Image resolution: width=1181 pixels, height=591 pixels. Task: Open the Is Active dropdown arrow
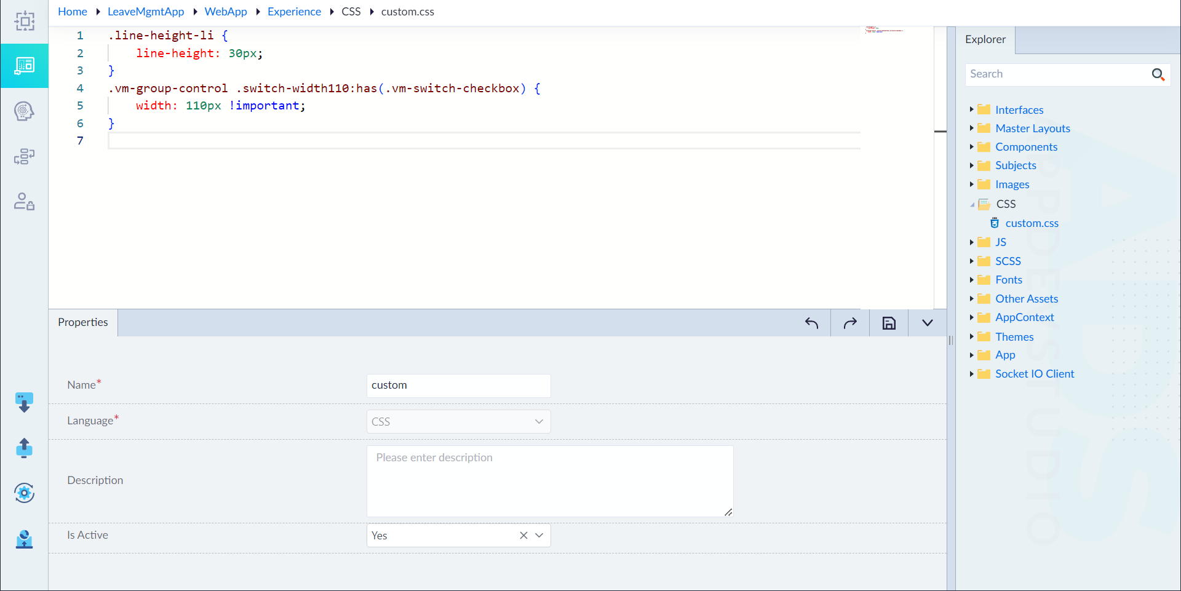click(x=539, y=535)
